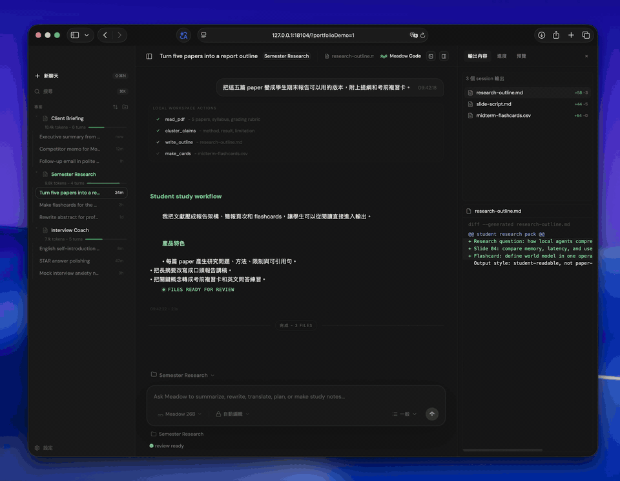This screenshot has height=481, width=620.
Task: Click the document icon of Client Briefing project
Action: click(45, 118)
